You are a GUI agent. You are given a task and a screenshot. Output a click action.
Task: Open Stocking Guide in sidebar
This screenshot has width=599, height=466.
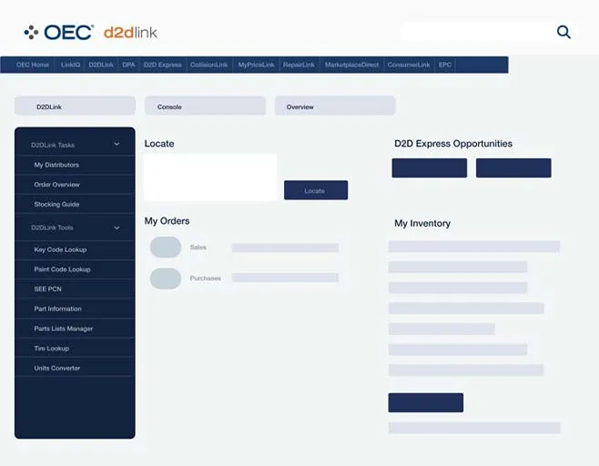[x=75, y=205]
